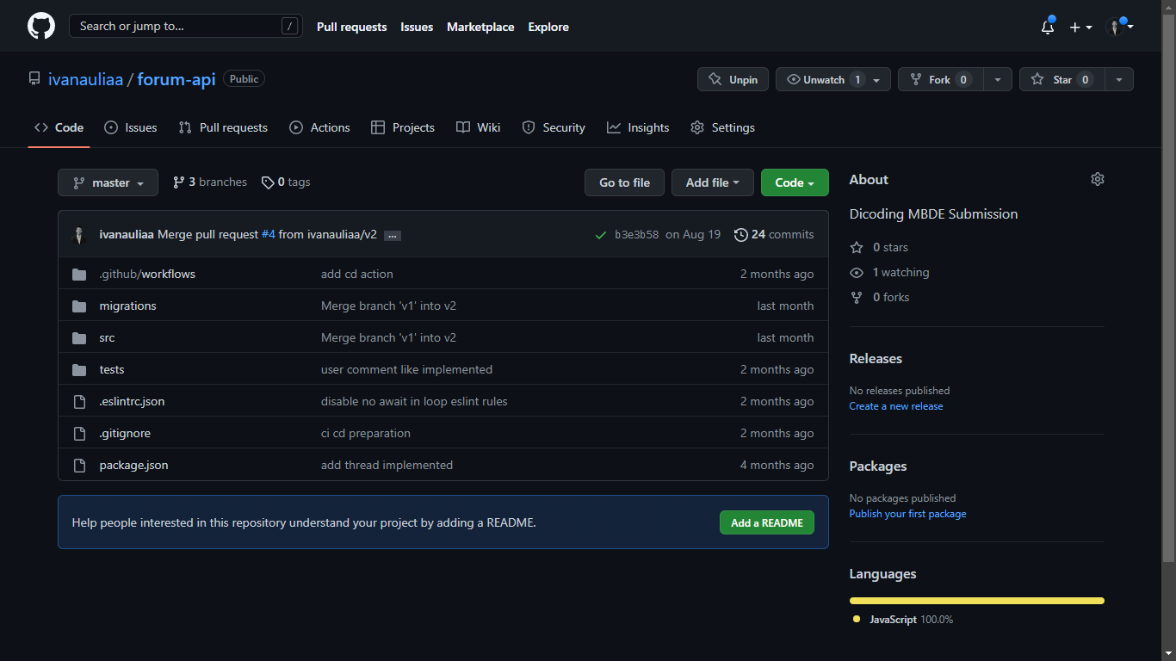The image size is (1176, 661).
Task: Open the 'disable no await in loop eslint rules' commit
Action: click(x=414, y=401)
